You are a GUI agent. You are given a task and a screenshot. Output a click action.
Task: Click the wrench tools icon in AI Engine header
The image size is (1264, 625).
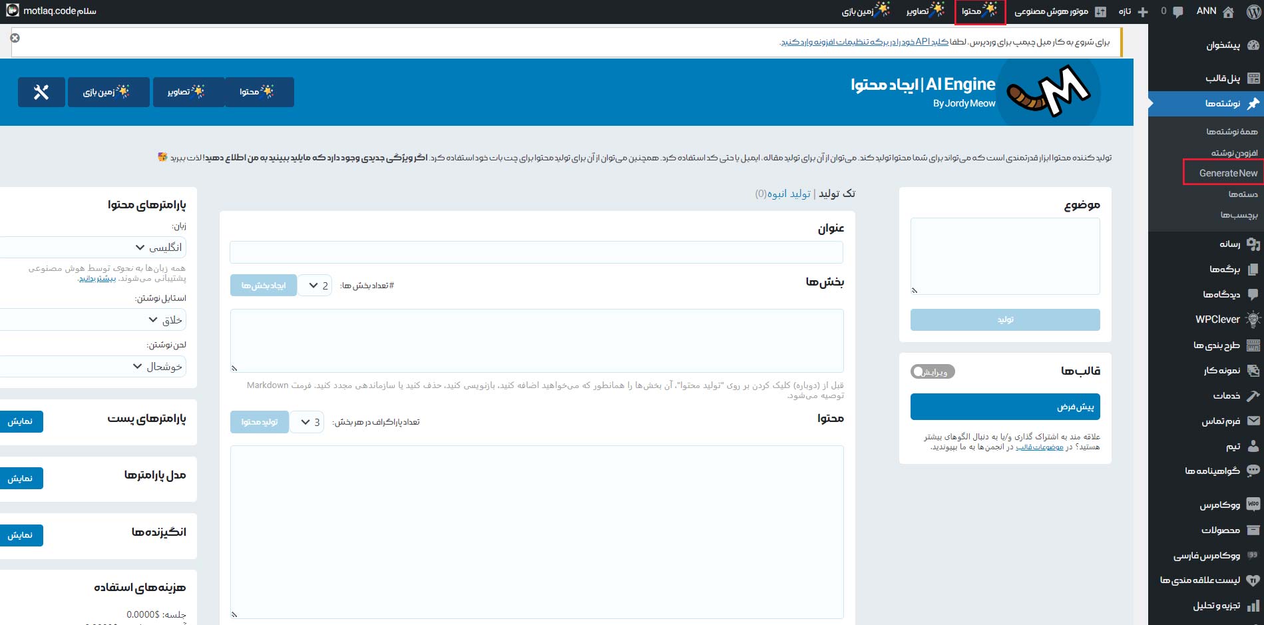(x=41, y=92)
